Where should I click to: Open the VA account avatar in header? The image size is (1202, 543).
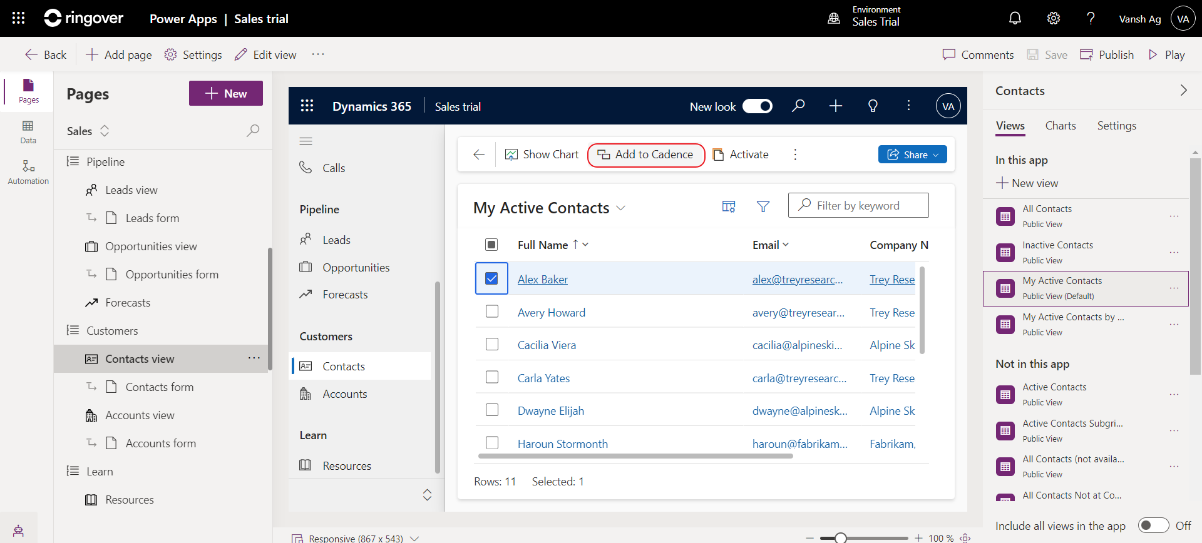click(x=1183, y=19)
